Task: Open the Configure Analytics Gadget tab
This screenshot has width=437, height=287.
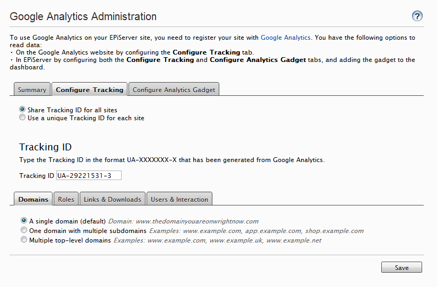Action: click(x=174, y=89)
